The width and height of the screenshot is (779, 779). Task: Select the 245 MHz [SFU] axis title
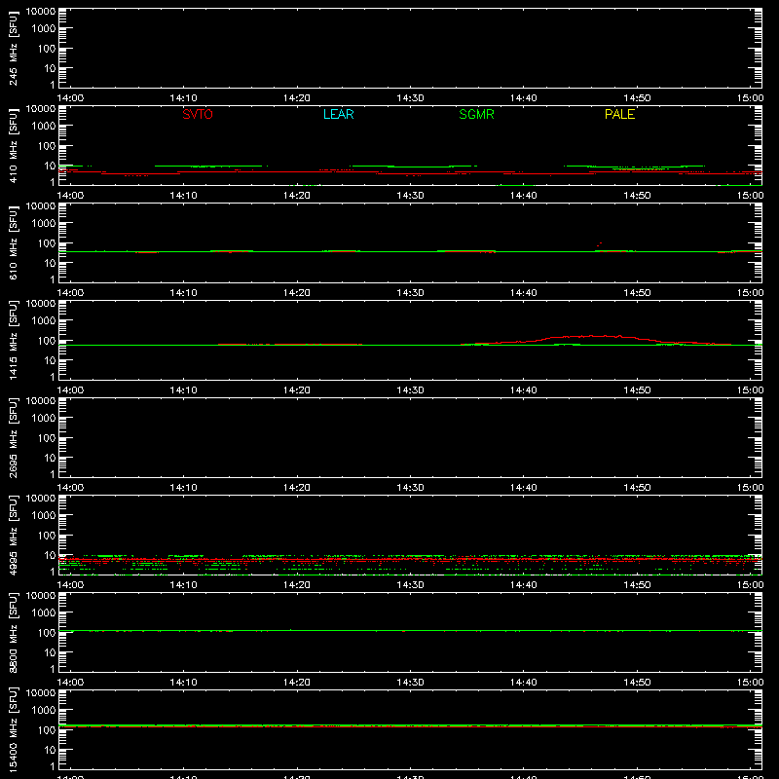coord(13,48)
